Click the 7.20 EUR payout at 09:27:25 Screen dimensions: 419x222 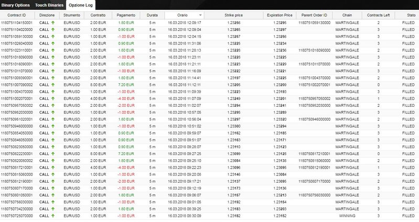126,154
